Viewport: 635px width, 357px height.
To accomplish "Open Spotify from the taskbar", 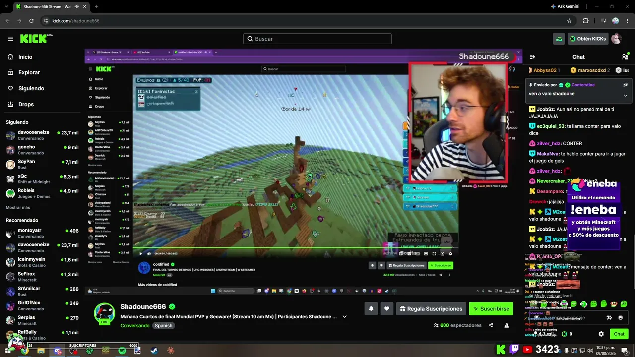I will (x=122, y=351).
